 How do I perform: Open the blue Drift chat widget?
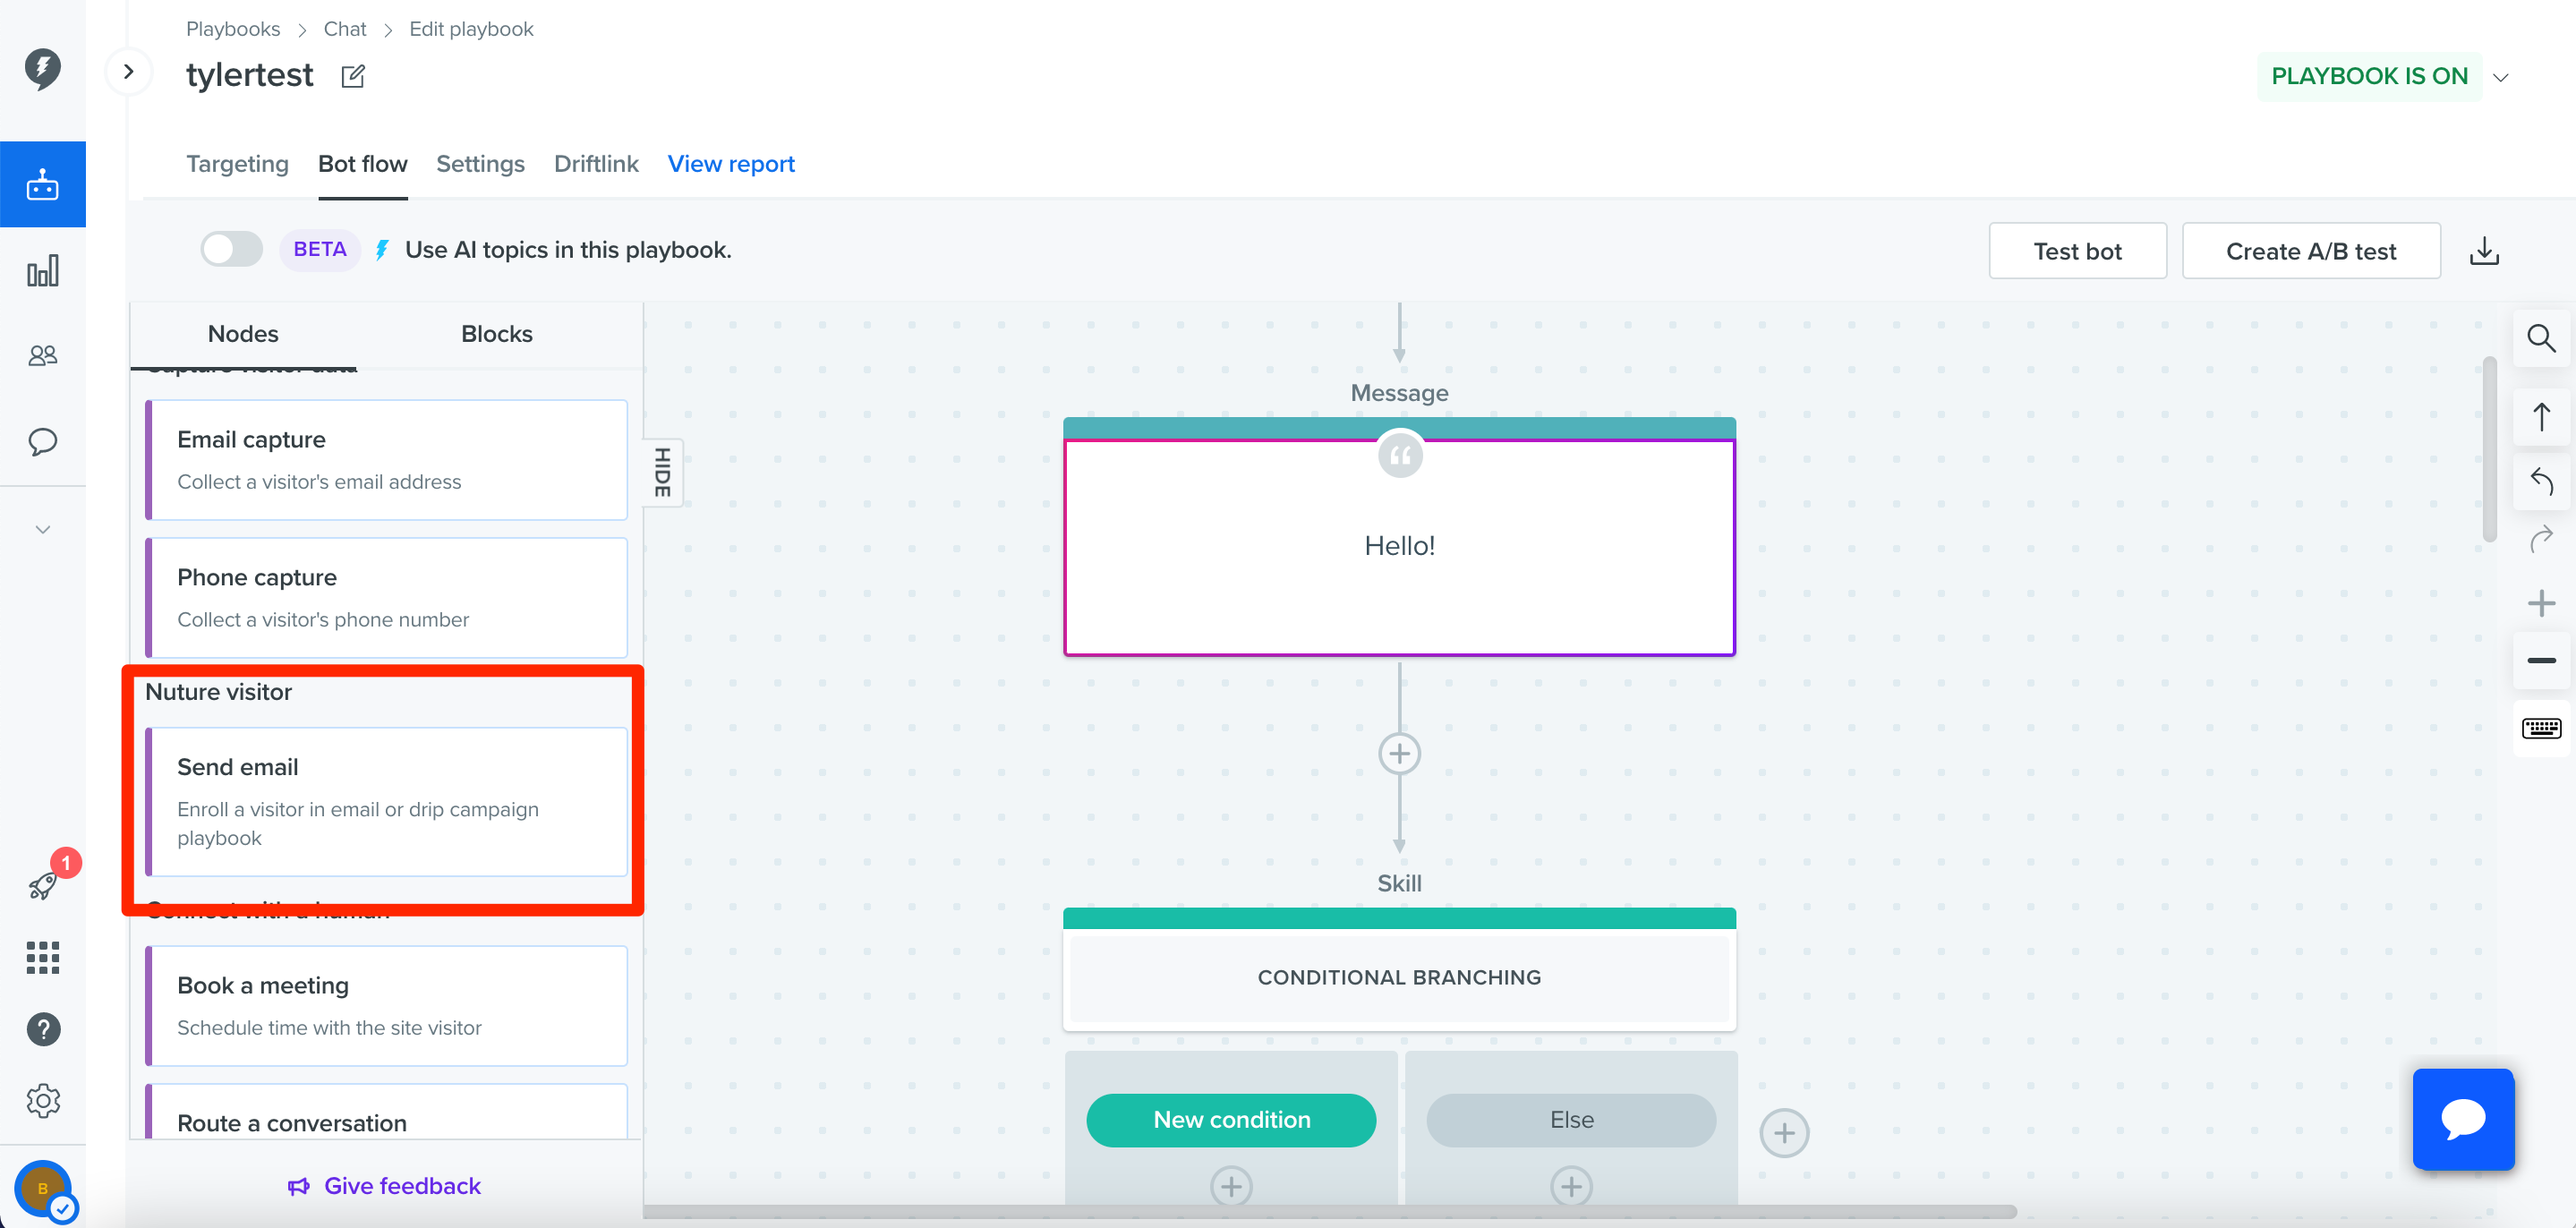point(2463,1119)
